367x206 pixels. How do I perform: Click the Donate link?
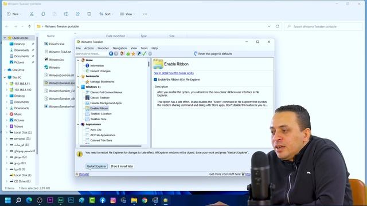point(84,174)
